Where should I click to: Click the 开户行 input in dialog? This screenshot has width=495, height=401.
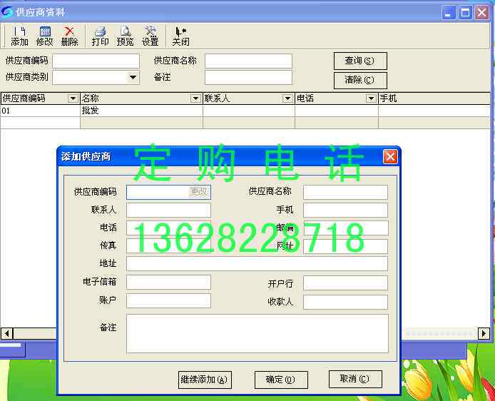coord(345,283)
